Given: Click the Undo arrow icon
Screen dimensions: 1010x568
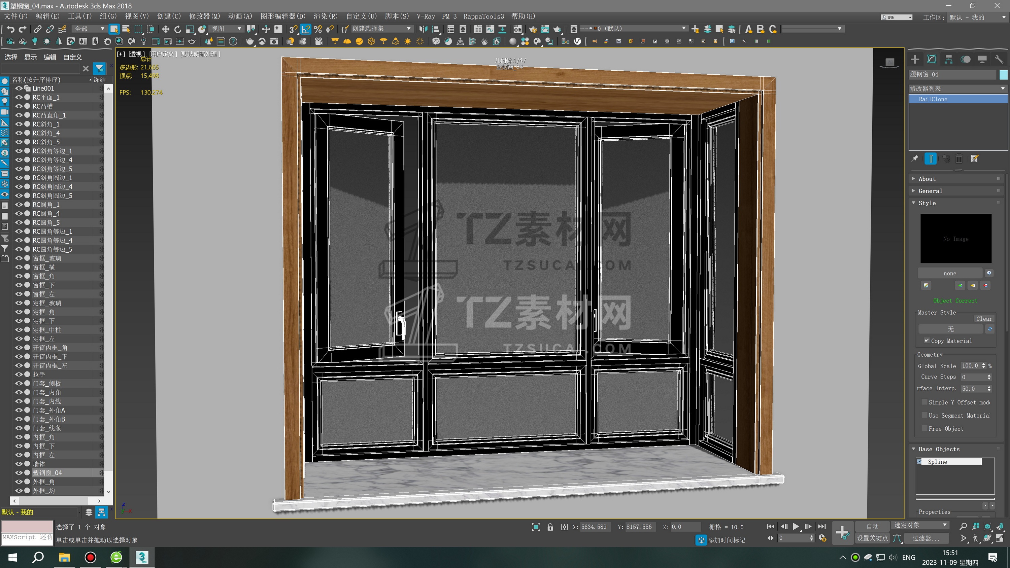Looking at the screenshot, I should 10,29.
